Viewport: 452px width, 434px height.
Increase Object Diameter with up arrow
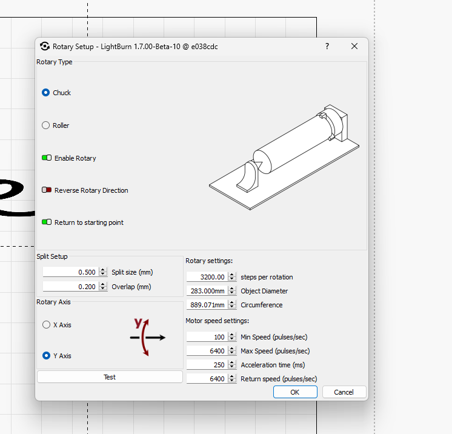[x=232, y=289]
